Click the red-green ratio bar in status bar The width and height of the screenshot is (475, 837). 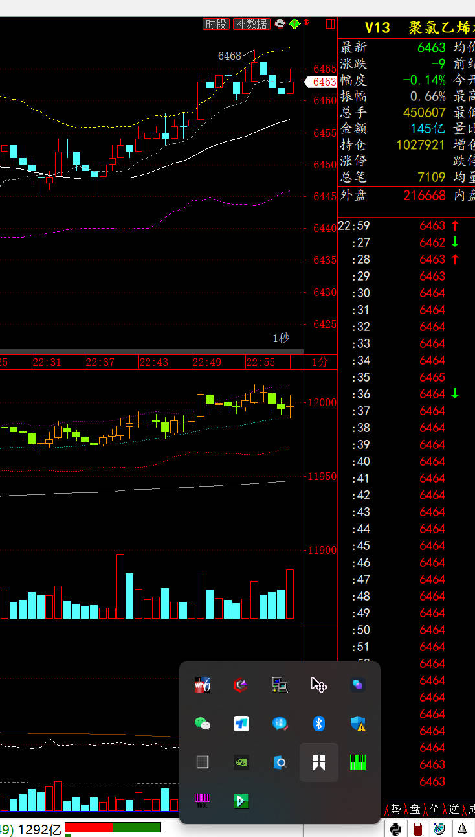113,827
